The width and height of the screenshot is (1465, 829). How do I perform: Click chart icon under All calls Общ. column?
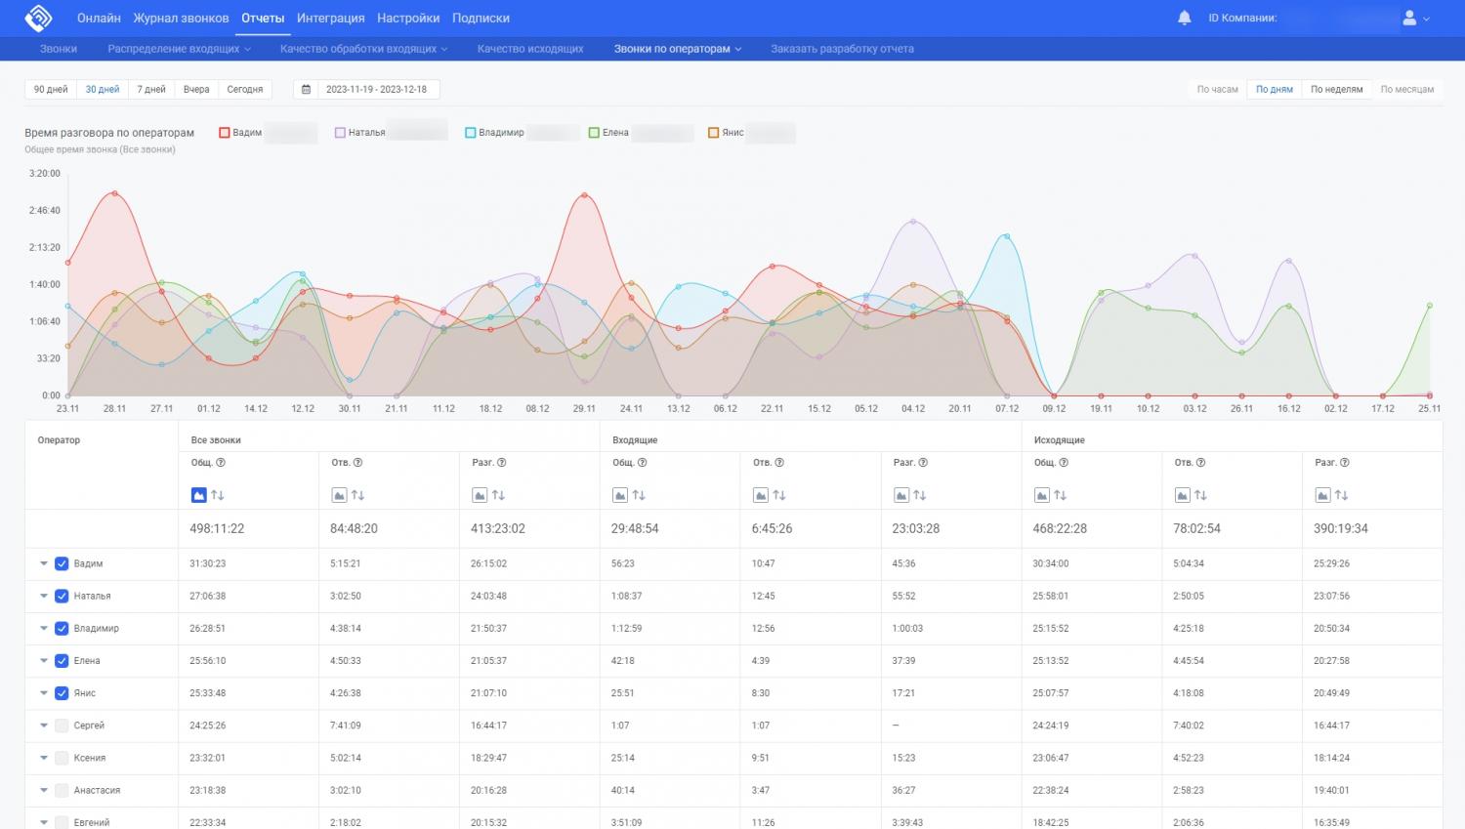(x=198, y=495)
